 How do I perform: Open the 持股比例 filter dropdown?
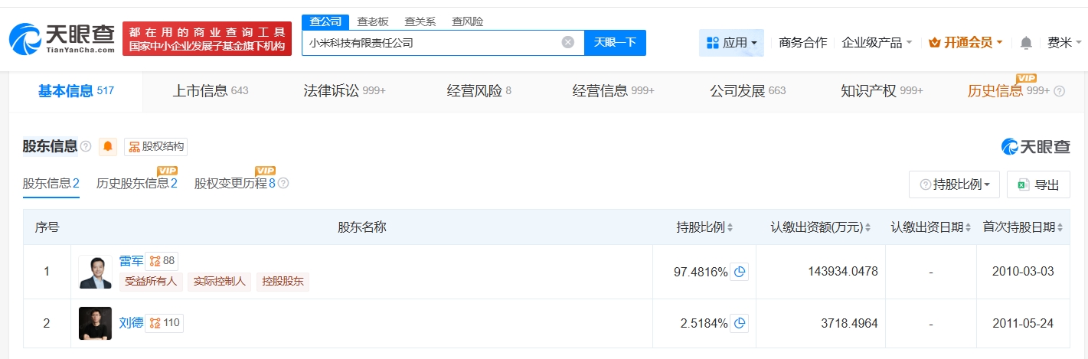[954, 184]
